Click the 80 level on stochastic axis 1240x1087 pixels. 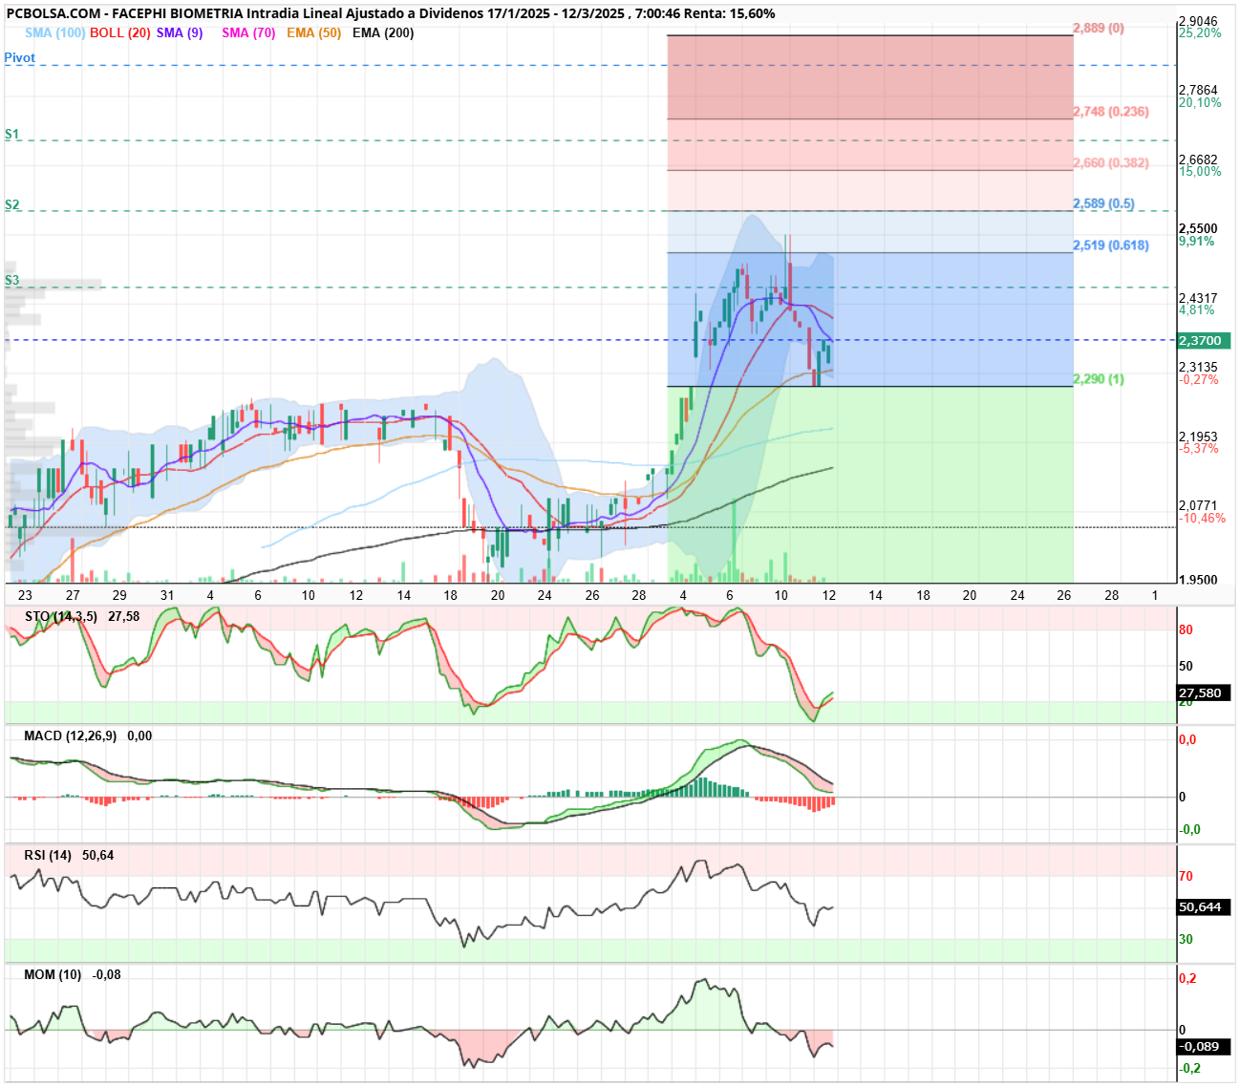[x=1186, y=629]
